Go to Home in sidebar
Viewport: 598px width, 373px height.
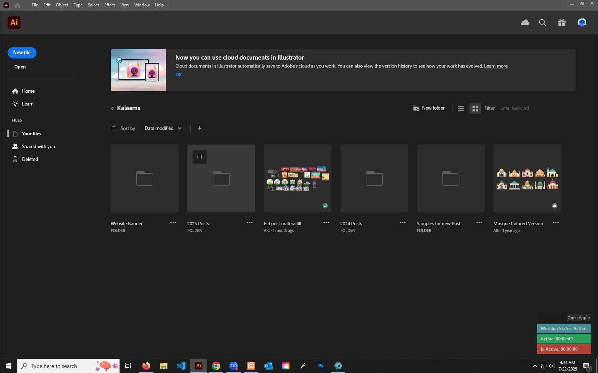click(x=23, y=91)
